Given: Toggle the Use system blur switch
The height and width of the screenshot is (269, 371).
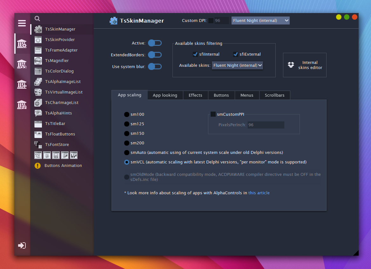Looking at the screenshot, I should pos(155,66).
